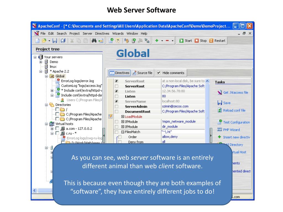The height and width of the screenshot is (212, 283).
Task: Click the PHP Wizard task link
Action: point(231,130)
